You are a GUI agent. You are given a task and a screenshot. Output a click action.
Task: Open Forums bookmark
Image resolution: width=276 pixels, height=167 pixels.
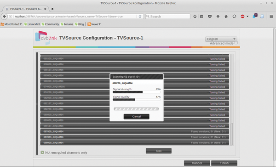pos(67,24)
